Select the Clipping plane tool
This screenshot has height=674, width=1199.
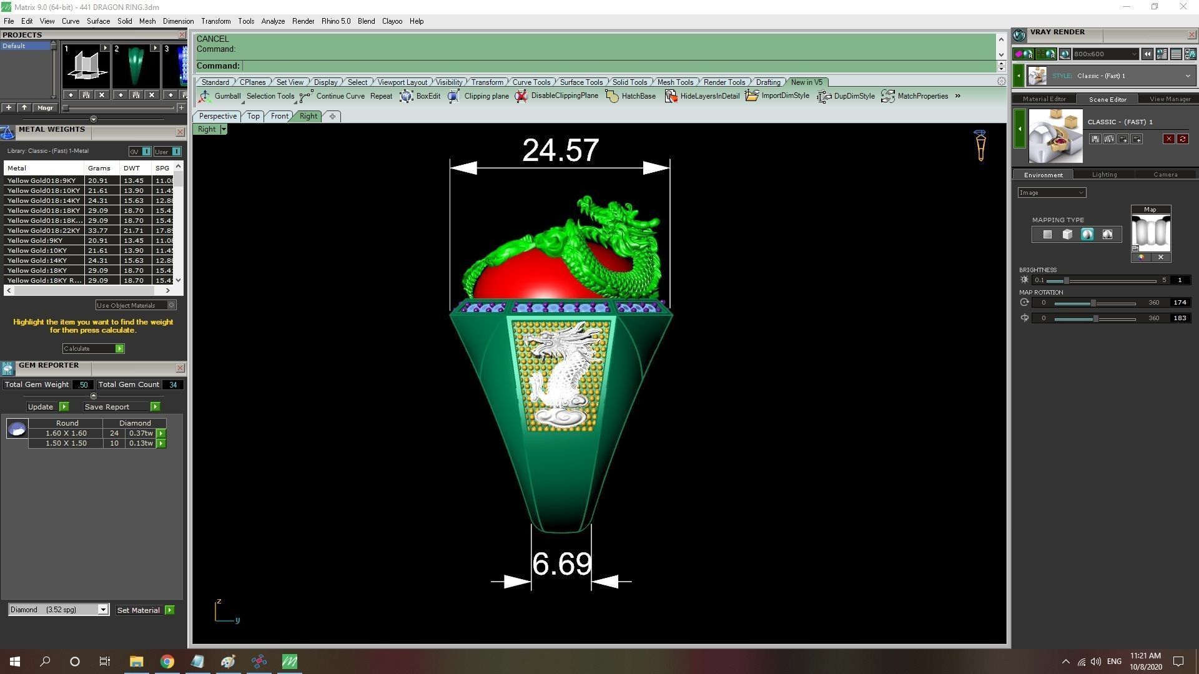[454, 96]
